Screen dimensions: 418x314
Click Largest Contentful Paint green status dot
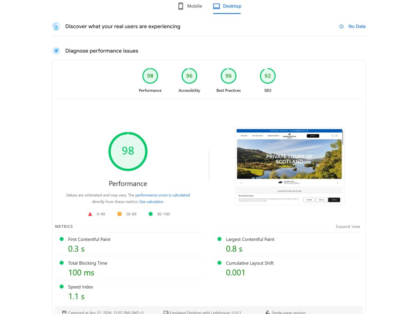pos(219,239)
